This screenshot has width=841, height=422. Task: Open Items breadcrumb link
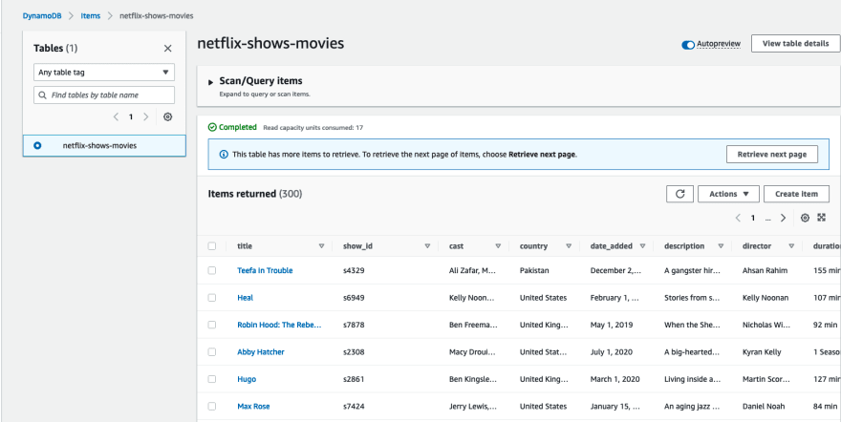pyautogui.click(x=91, y=16)
